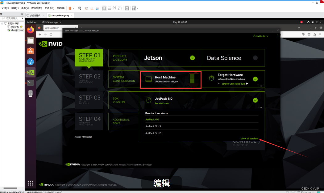
Task: Select NVIDIA SDK Manager dock icon
Action: tap(30, 72)
